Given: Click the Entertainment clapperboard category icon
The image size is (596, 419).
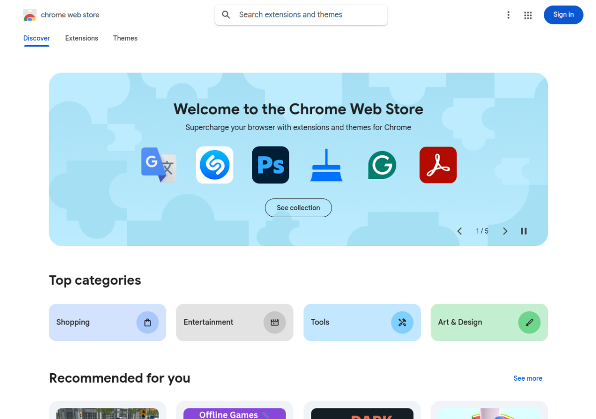Looking at the screenshot, I should (275, 323).
